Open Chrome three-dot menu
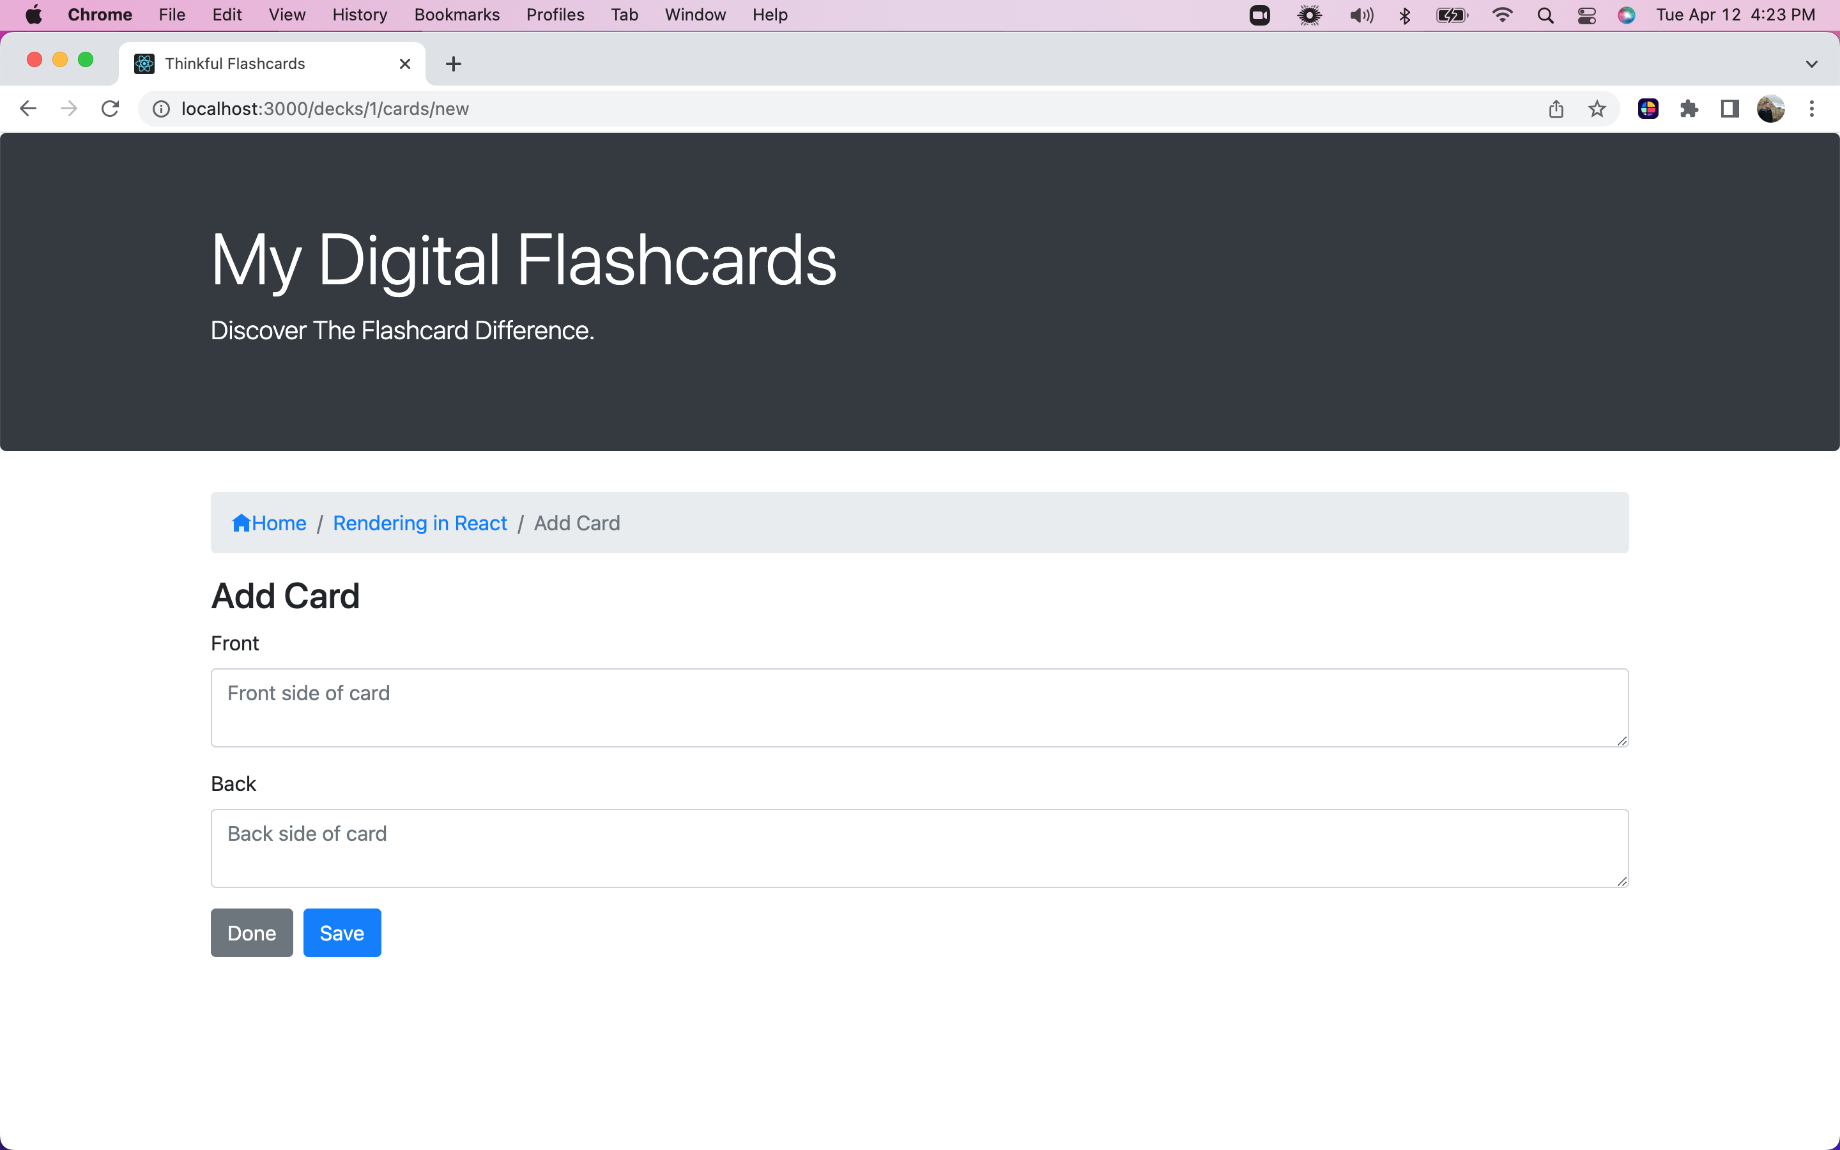The width and height of the screenshot is (1840, 1150). (x=1812, y=109)
